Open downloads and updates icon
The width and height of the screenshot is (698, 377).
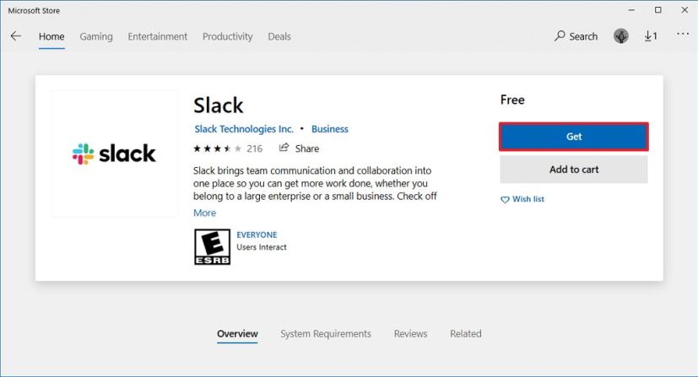[651, 36]
